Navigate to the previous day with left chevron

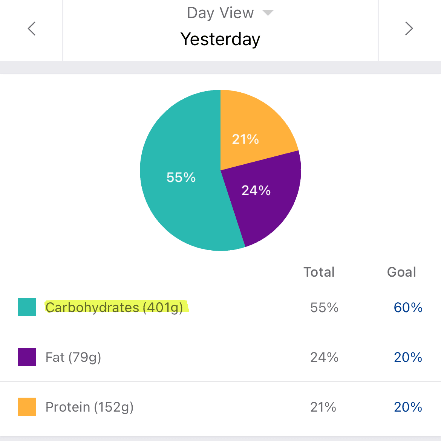click(x=32, y=28)
